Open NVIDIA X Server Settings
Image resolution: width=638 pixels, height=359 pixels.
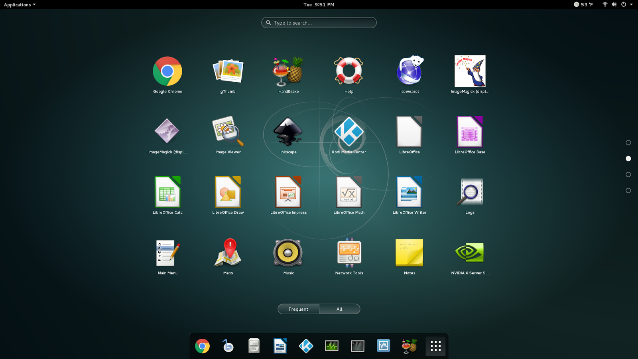coord(470,253)
